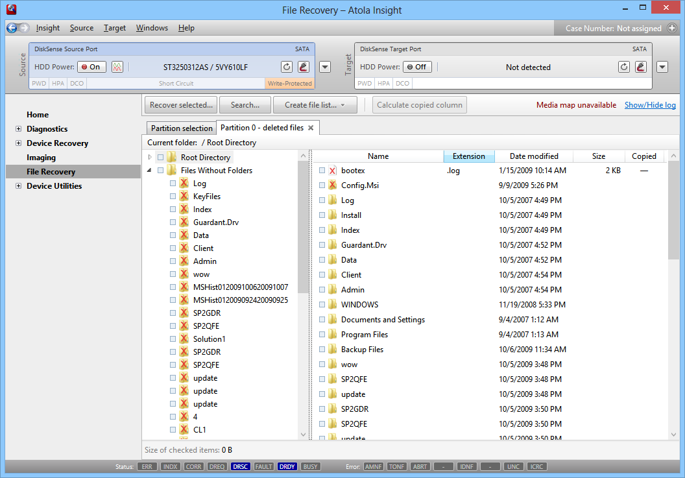Image resolution: width=685 pixels, height=478 pixels.
Task: Click the deleted Config.Msi icon
Action: point(333,185)
